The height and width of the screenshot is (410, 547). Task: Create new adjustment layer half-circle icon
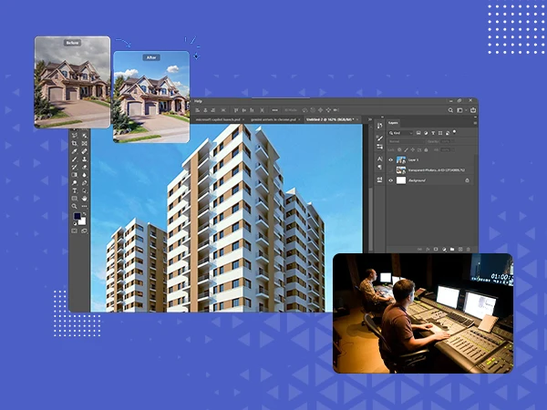pyautogui.click(x=444, y=250)
